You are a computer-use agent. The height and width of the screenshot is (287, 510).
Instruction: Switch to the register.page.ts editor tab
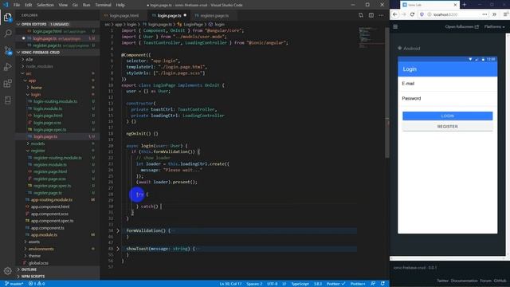(x=214, y=16)
